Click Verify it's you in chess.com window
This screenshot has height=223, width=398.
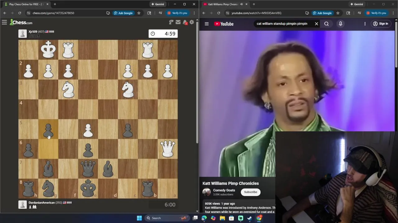pyautogui.click(x=177, y=13)
